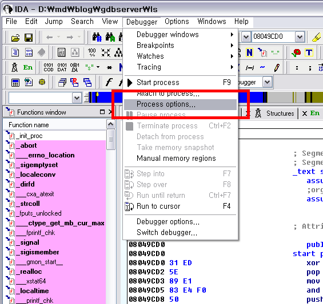Open dropdown arrow next to back arrow
323x304 pixels.
tap(58, 37)
